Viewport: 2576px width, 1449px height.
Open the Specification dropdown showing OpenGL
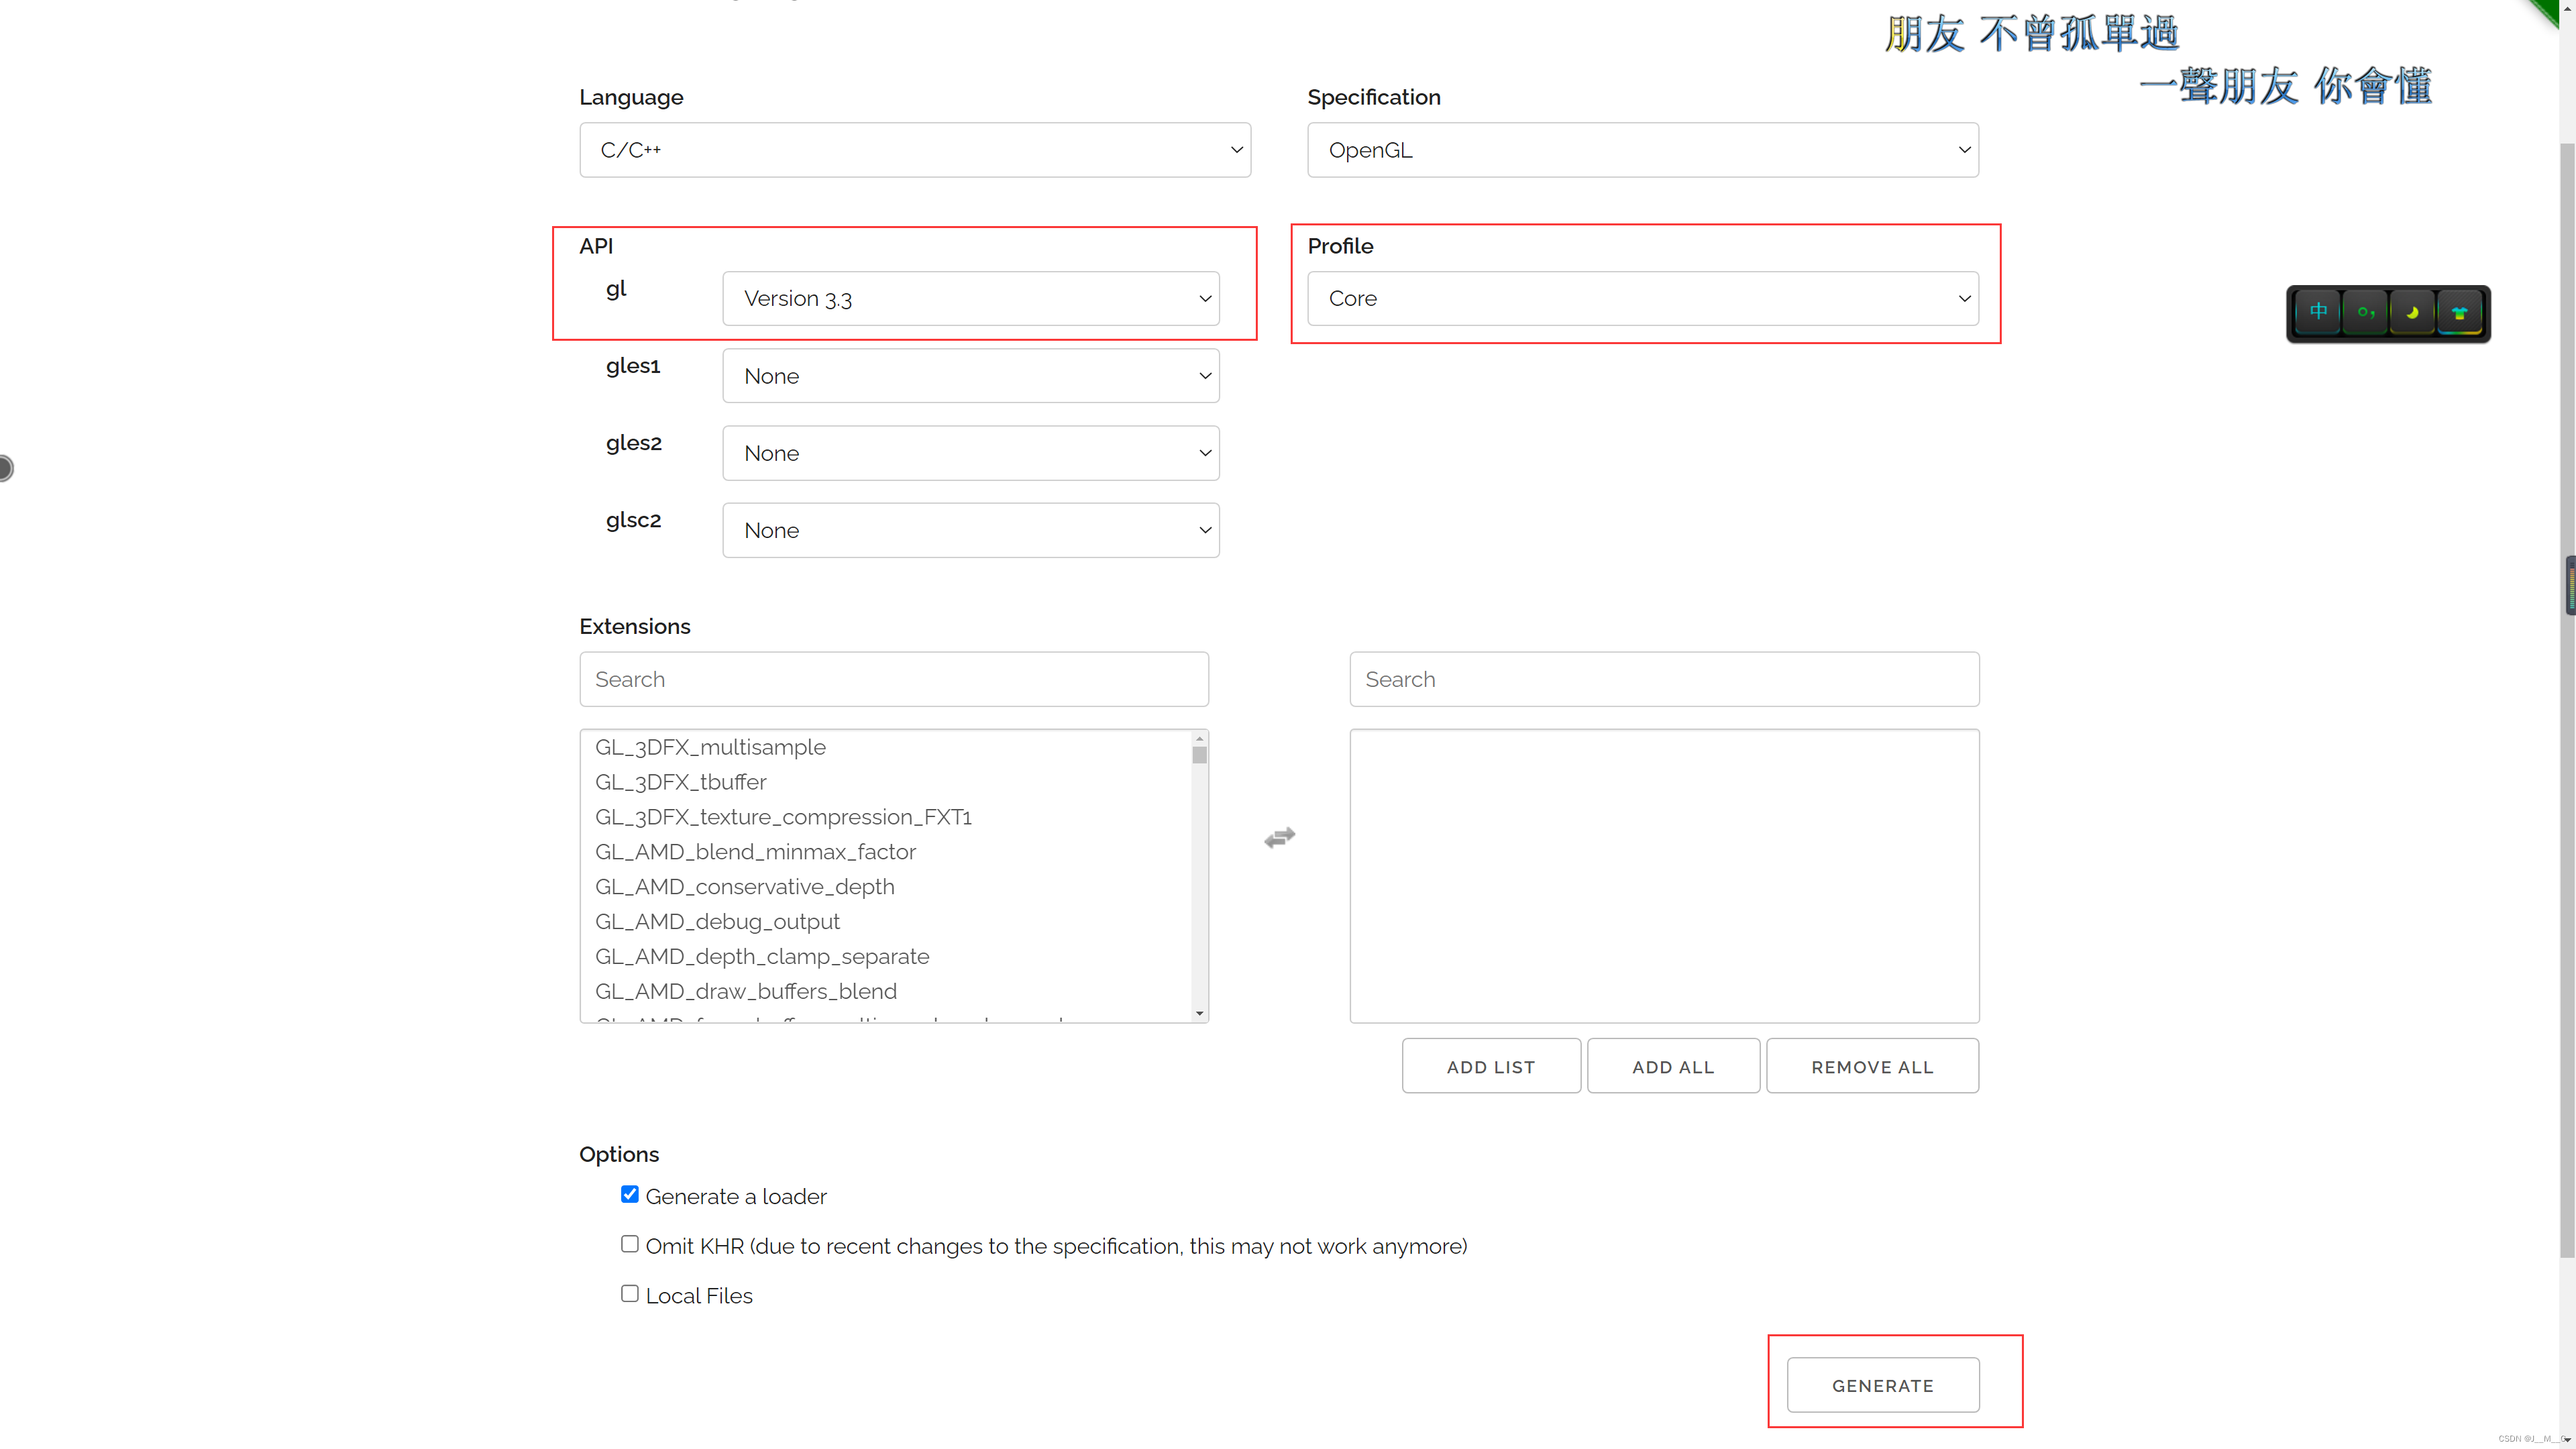click(1642, 150)
